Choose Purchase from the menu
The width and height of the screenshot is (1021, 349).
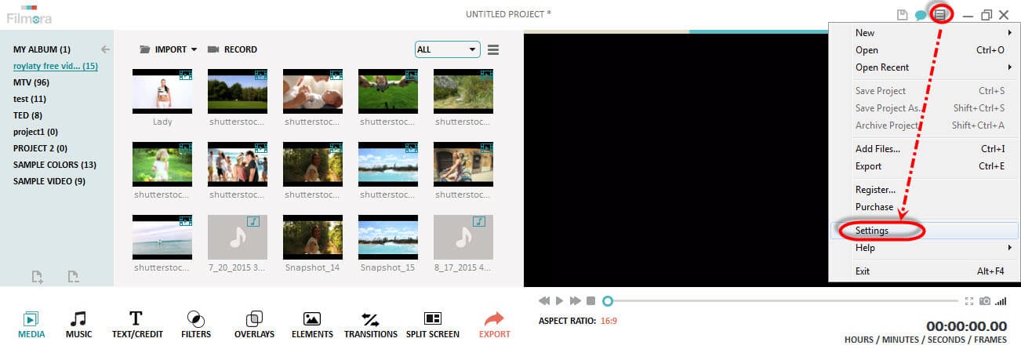tap(923, 207)
